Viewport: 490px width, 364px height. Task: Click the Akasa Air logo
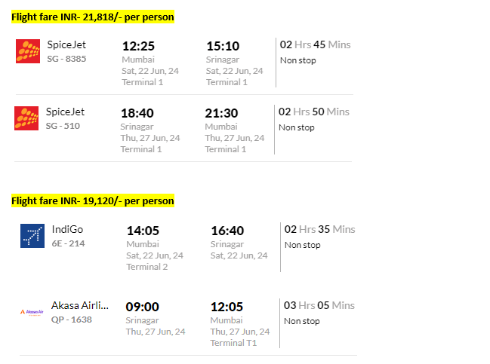(32, 312)
